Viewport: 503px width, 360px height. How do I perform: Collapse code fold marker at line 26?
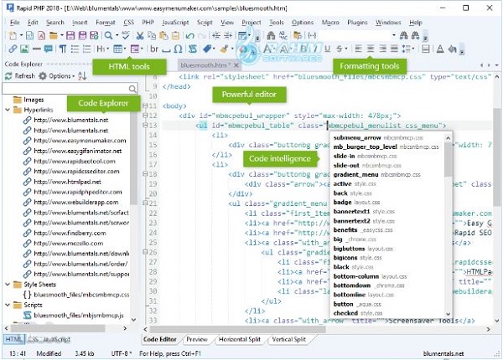tap(145, 252)
